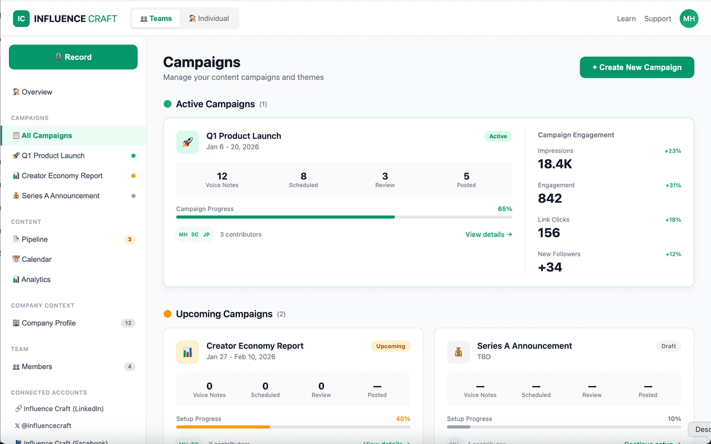Open the Calendar from the sidebar
This screenshot has width=711, height=444.
pyautogui.click(x=36, y=259)
